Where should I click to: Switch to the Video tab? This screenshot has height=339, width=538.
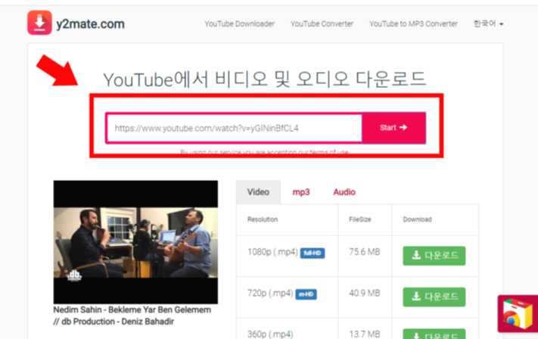click(x=258, y=192)
